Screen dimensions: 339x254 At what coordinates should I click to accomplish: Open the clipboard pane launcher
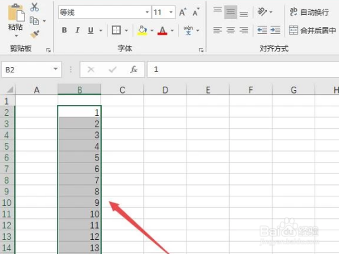click(48, 50)
